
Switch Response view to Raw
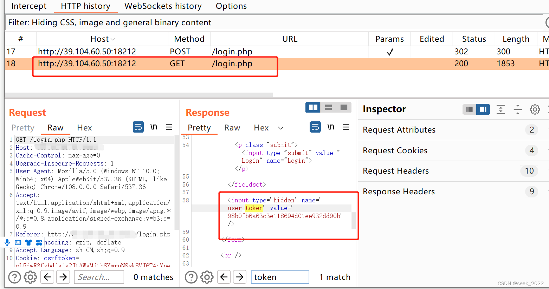click(232, 128)
